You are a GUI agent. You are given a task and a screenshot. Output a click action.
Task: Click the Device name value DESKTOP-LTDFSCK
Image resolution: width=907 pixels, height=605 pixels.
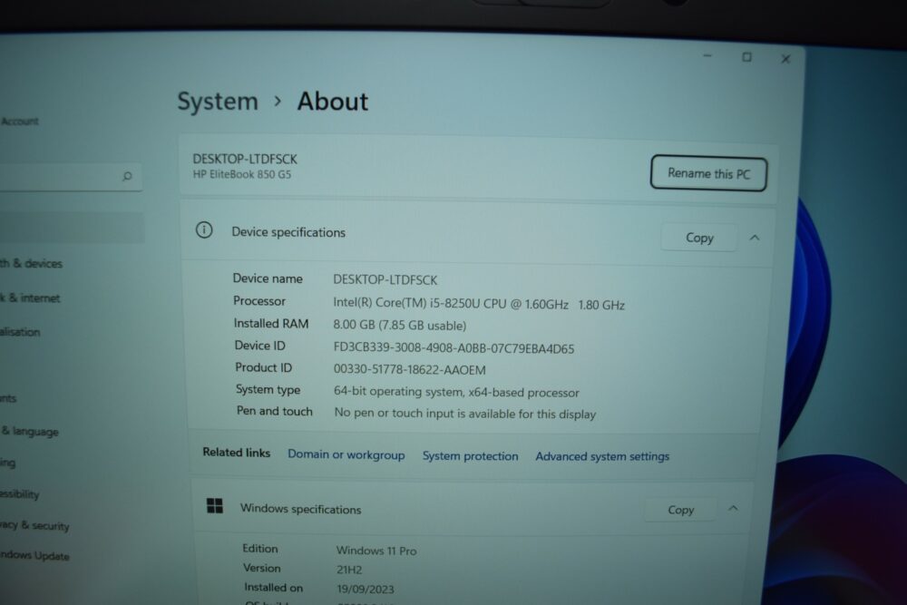385,280
